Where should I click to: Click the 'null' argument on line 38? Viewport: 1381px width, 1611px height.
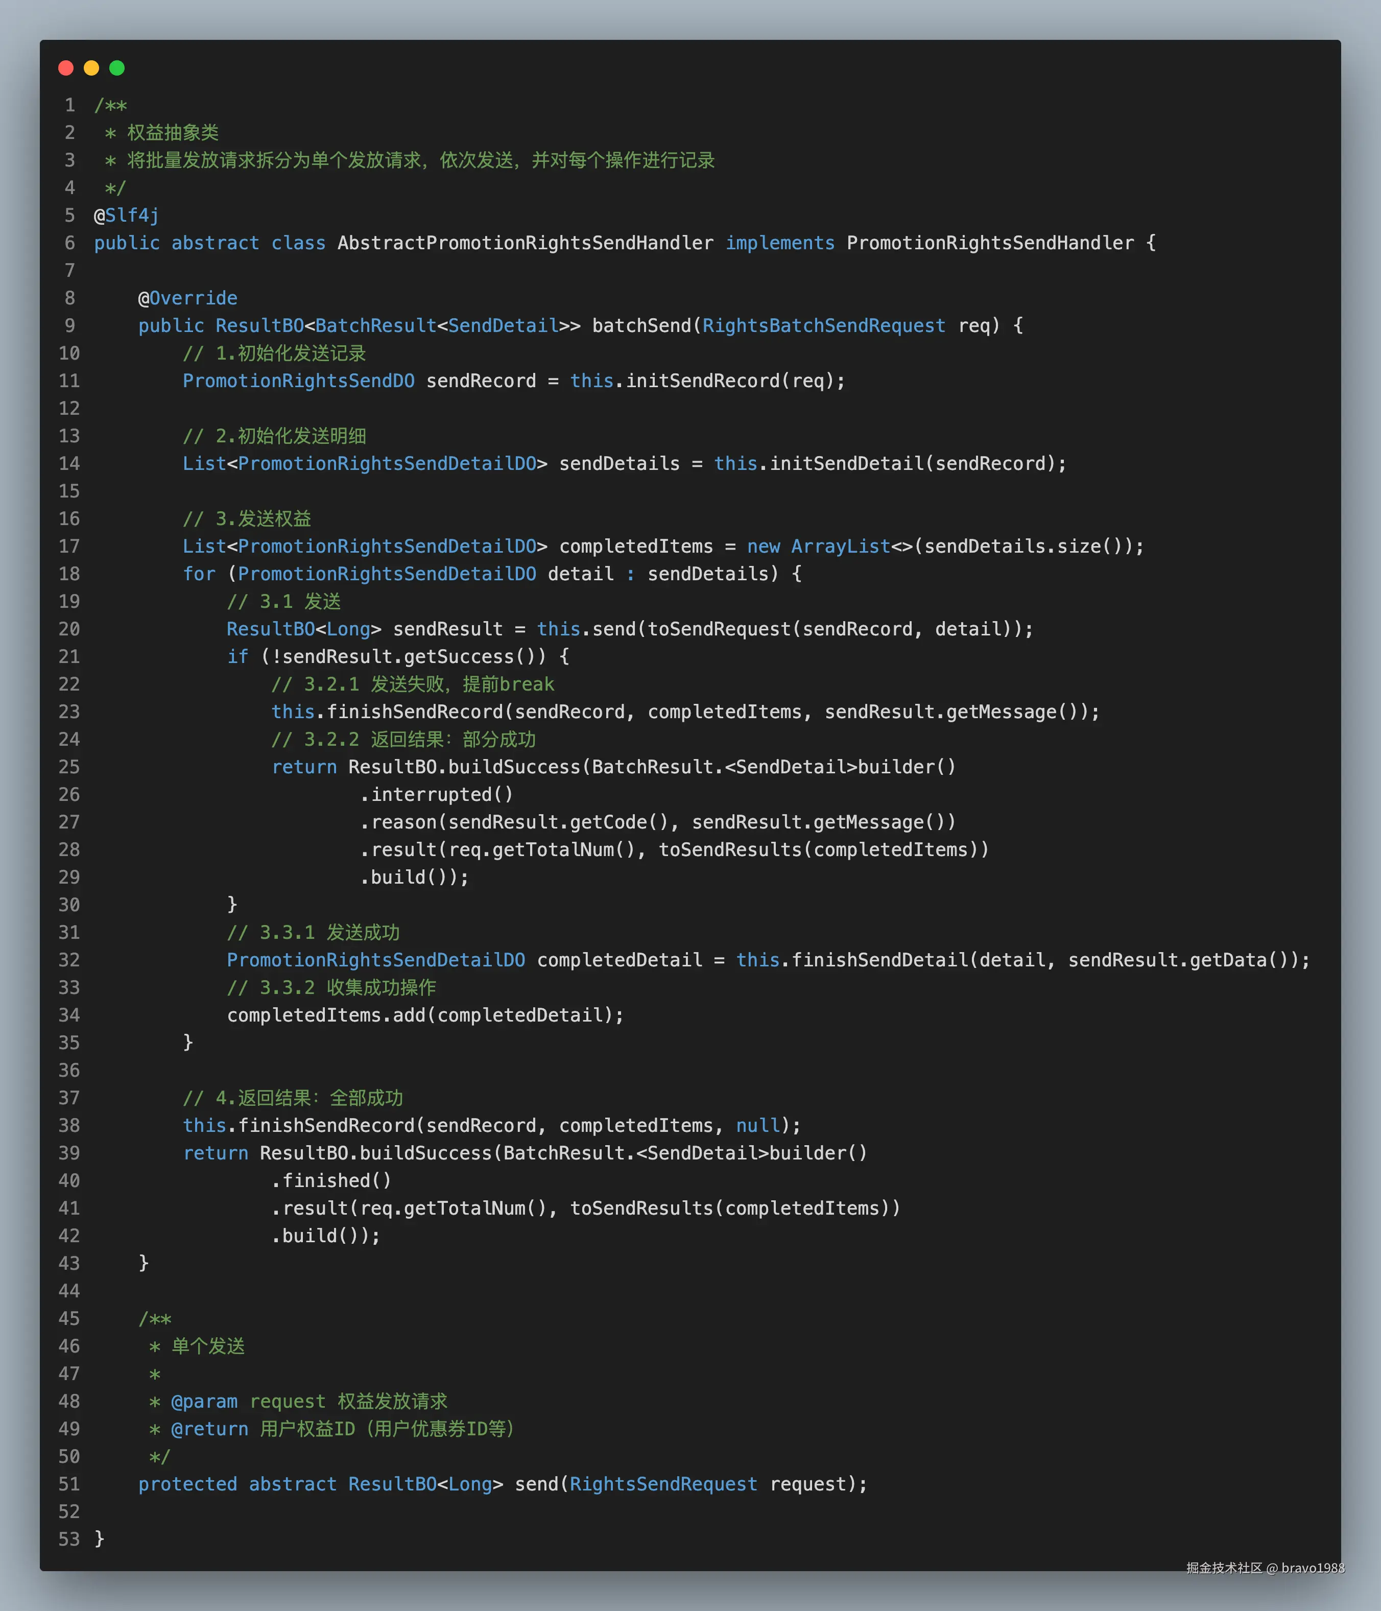click(757, 1126)
